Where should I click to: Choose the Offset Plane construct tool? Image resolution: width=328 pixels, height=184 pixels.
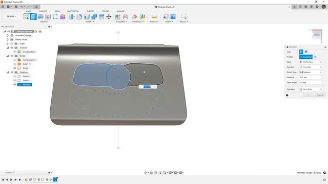[x=135, y=16]
